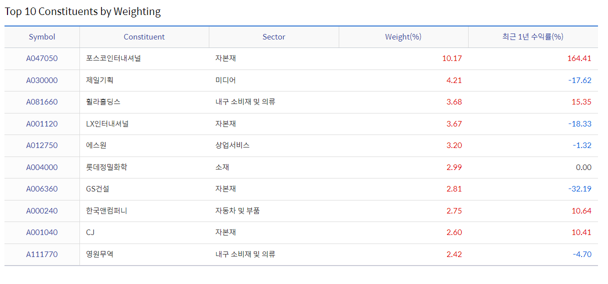The height and width of the screenshot is (284, 608).
Task: Click 1-year return value 15.35
Action: click(582, 102)
